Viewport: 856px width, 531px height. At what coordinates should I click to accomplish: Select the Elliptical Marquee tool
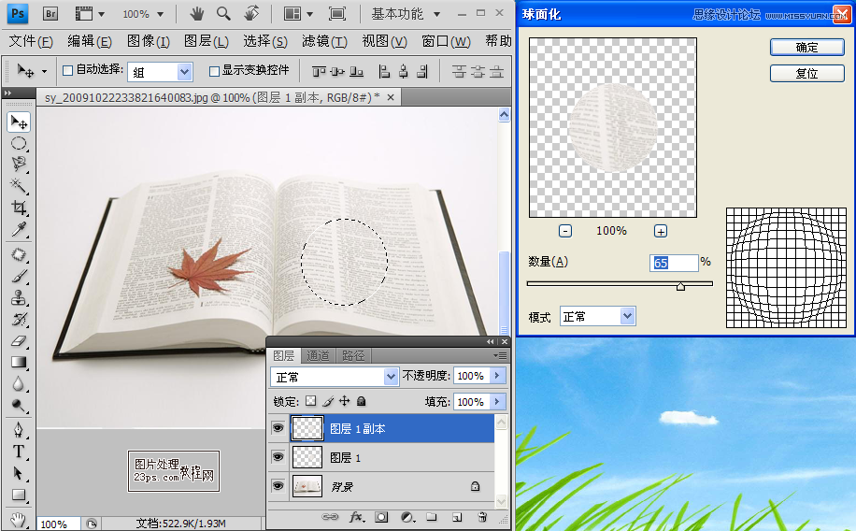pyautogui.click(x=19, y=144)
